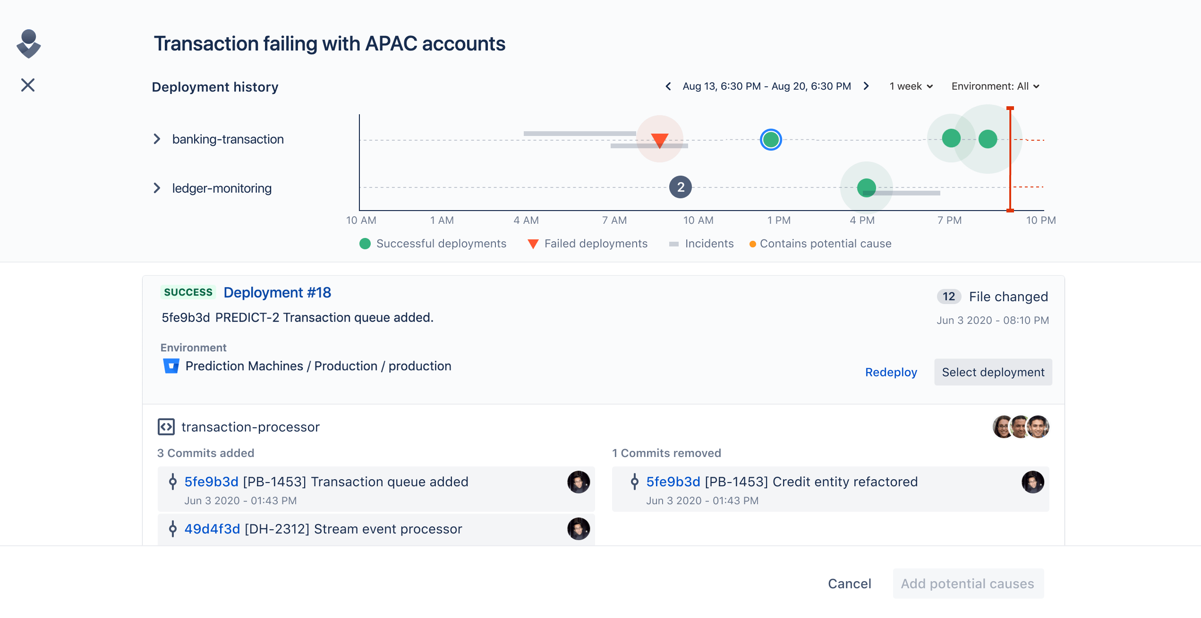Click the transaction-processor code block icon
Viewport: 1201px width, 618px height.
click(x=166, y=426)
